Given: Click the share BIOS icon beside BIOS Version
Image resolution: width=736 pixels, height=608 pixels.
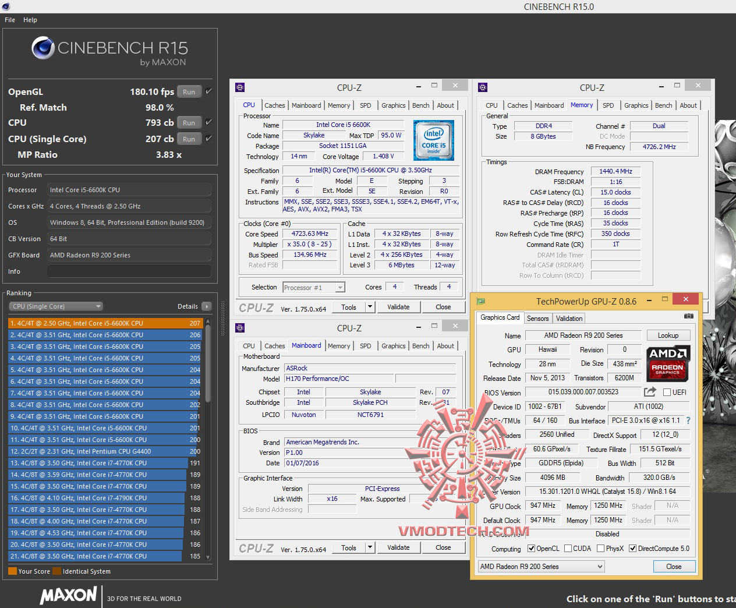Looking at the screenshot, I should point(650,392).
